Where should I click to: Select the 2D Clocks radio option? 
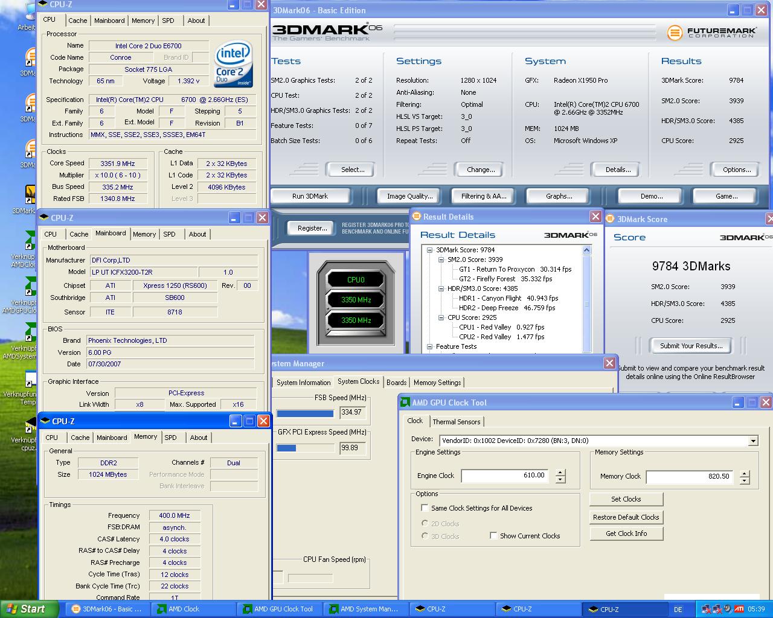pyautogui.click(x=425, y=524)
